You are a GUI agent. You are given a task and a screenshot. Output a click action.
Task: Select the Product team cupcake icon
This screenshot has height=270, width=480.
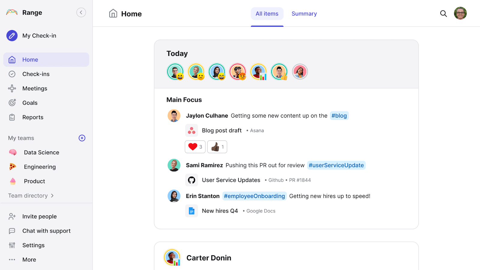point(13,181)
